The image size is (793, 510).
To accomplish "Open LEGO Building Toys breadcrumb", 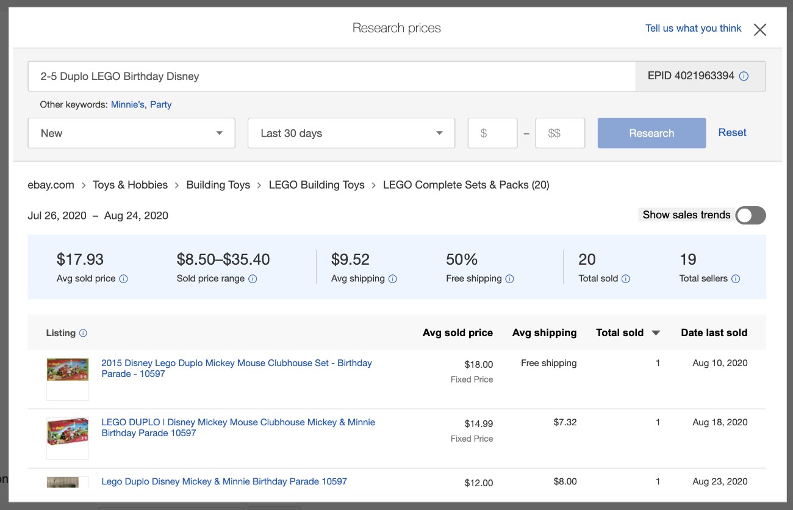I will coord(317,185).
